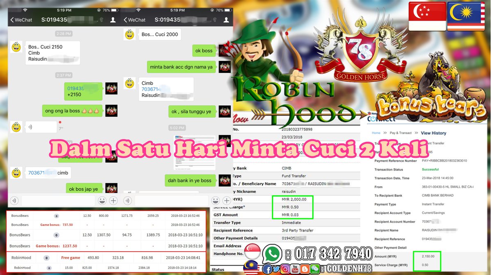Tap horse avatar beside 'ok , sila tunggu ye'
Screen dimensions: 492x275
tap(225, 111)
